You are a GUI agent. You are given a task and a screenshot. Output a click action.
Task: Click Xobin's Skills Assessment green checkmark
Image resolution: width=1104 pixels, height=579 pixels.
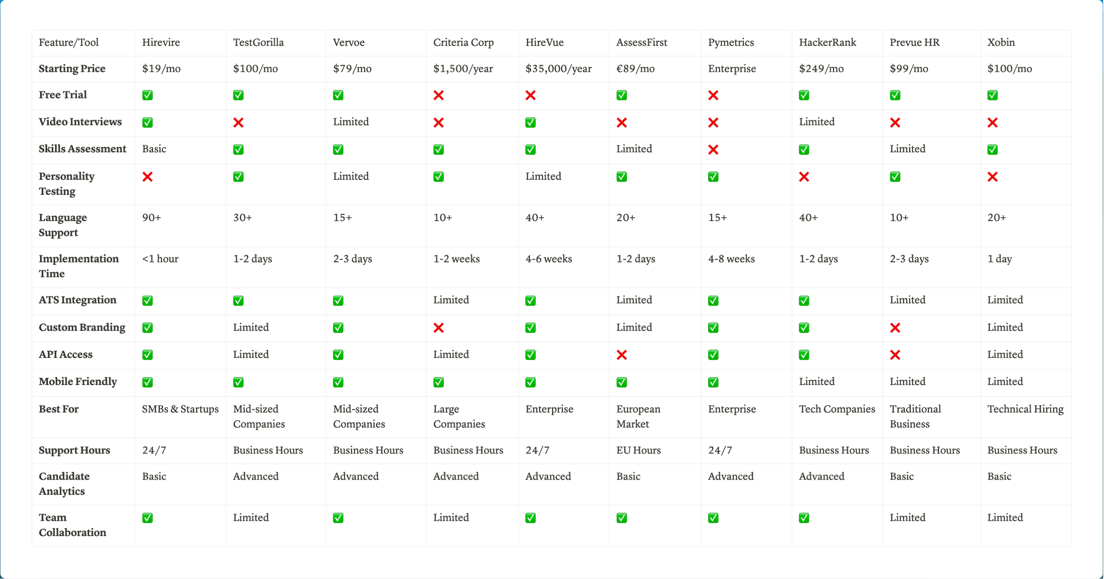(992, 150)
